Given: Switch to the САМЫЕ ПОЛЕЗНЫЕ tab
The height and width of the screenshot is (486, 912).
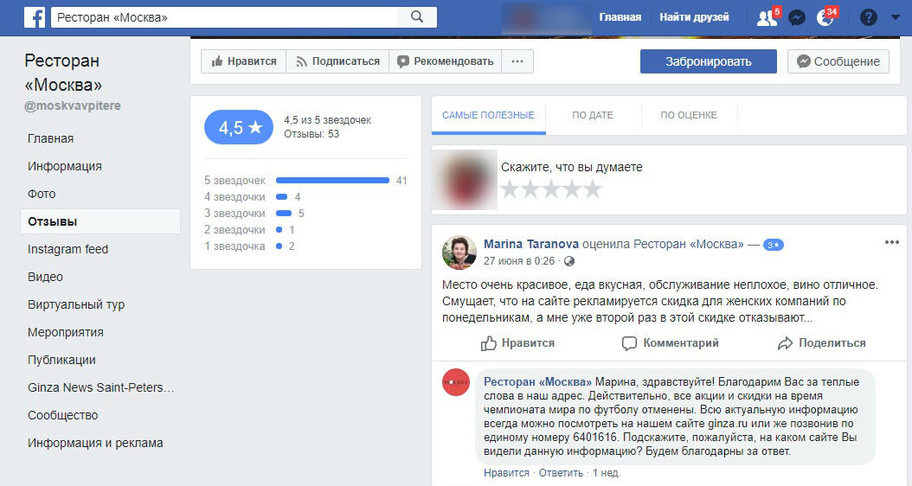Looking at the screenshot, I should pyautogui.click(x=488, y=115).
